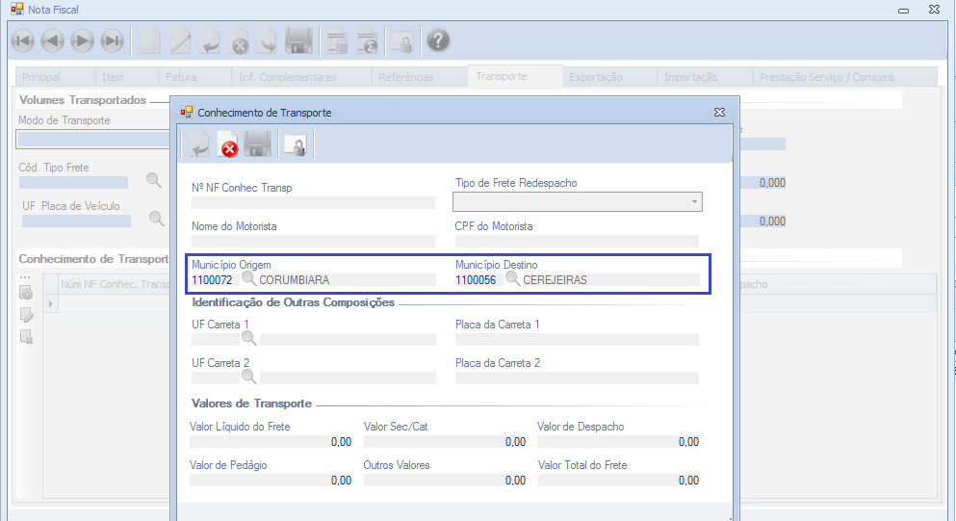Click add row icon beside Conhecimento grid

point(26,293)
